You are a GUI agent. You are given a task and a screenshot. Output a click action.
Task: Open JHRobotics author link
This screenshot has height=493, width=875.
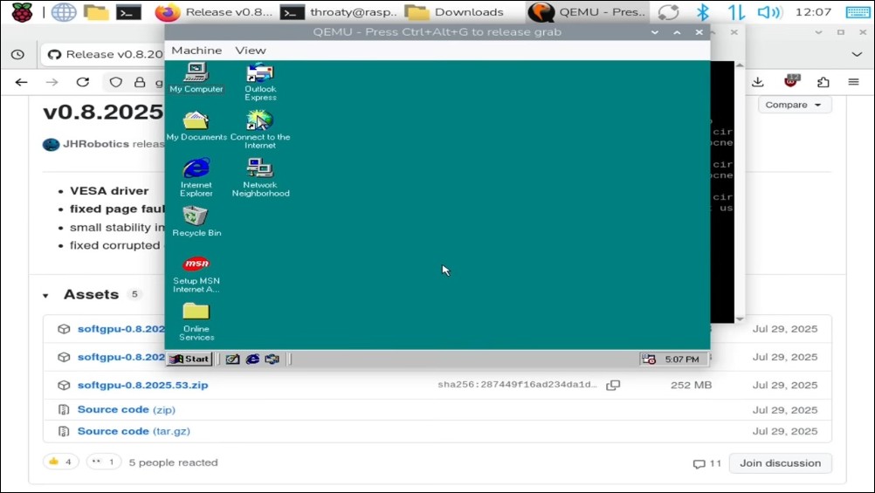[95, 144]
